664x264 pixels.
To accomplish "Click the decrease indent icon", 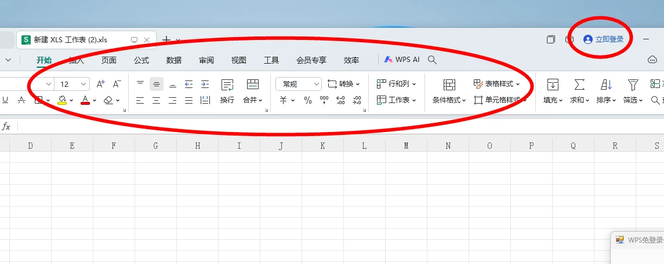I will [x=189, y=84].
